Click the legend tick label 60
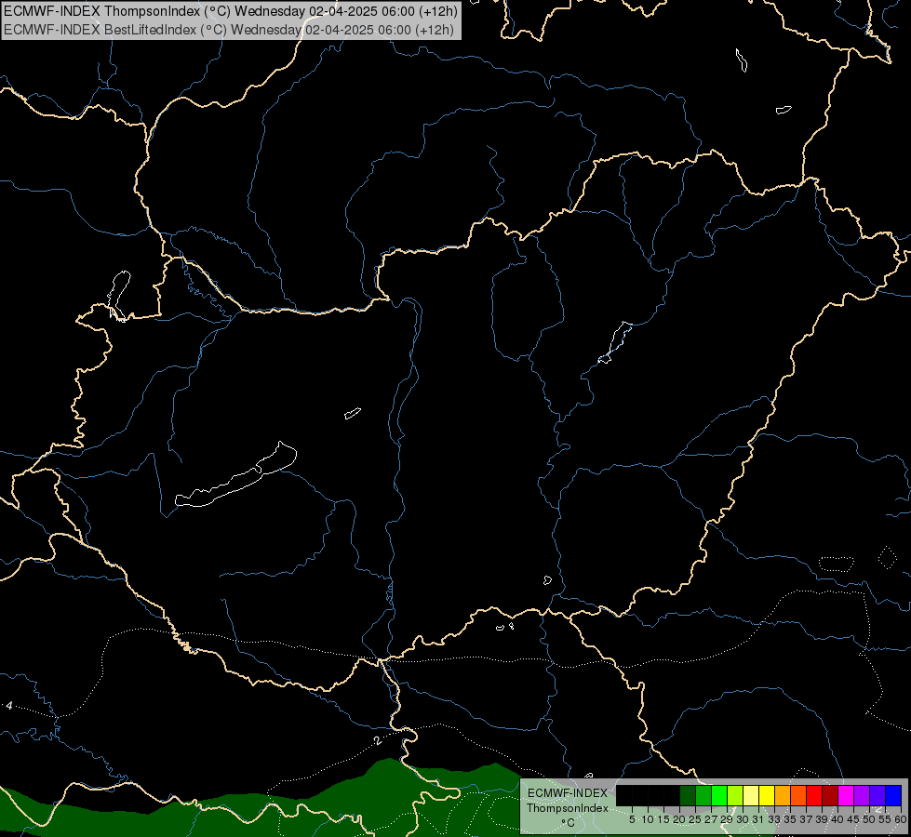 click(x=901, y=819)
